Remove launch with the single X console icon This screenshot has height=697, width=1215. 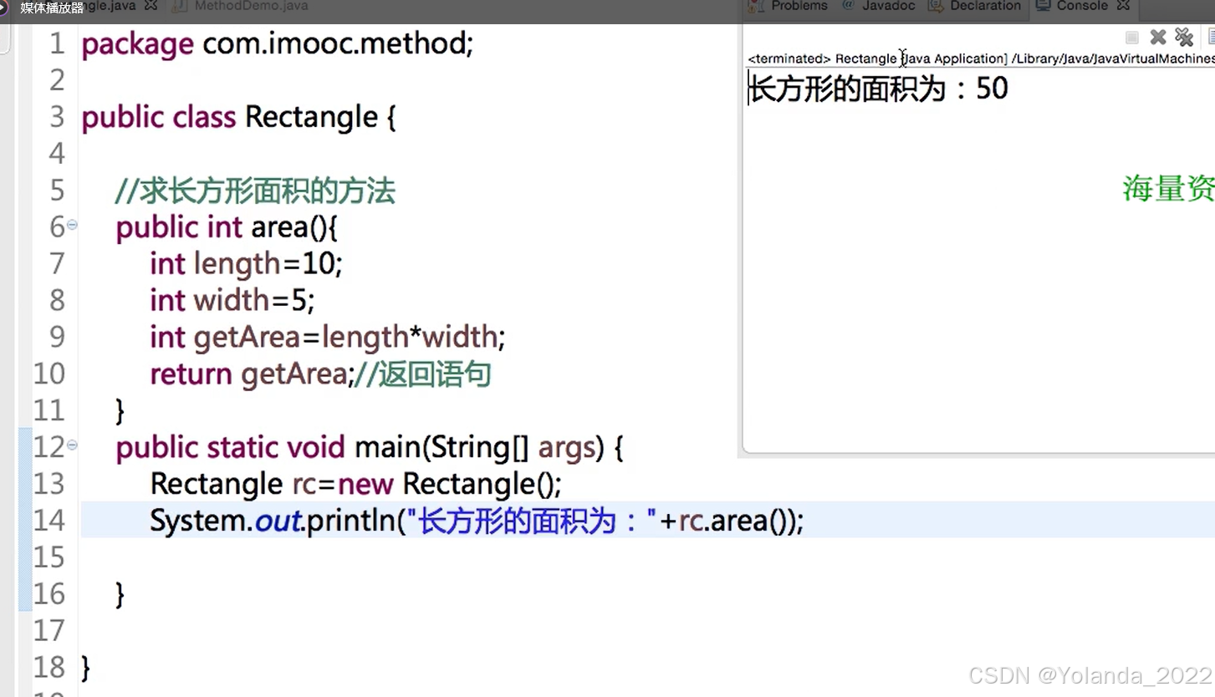tap(1158, 37)
